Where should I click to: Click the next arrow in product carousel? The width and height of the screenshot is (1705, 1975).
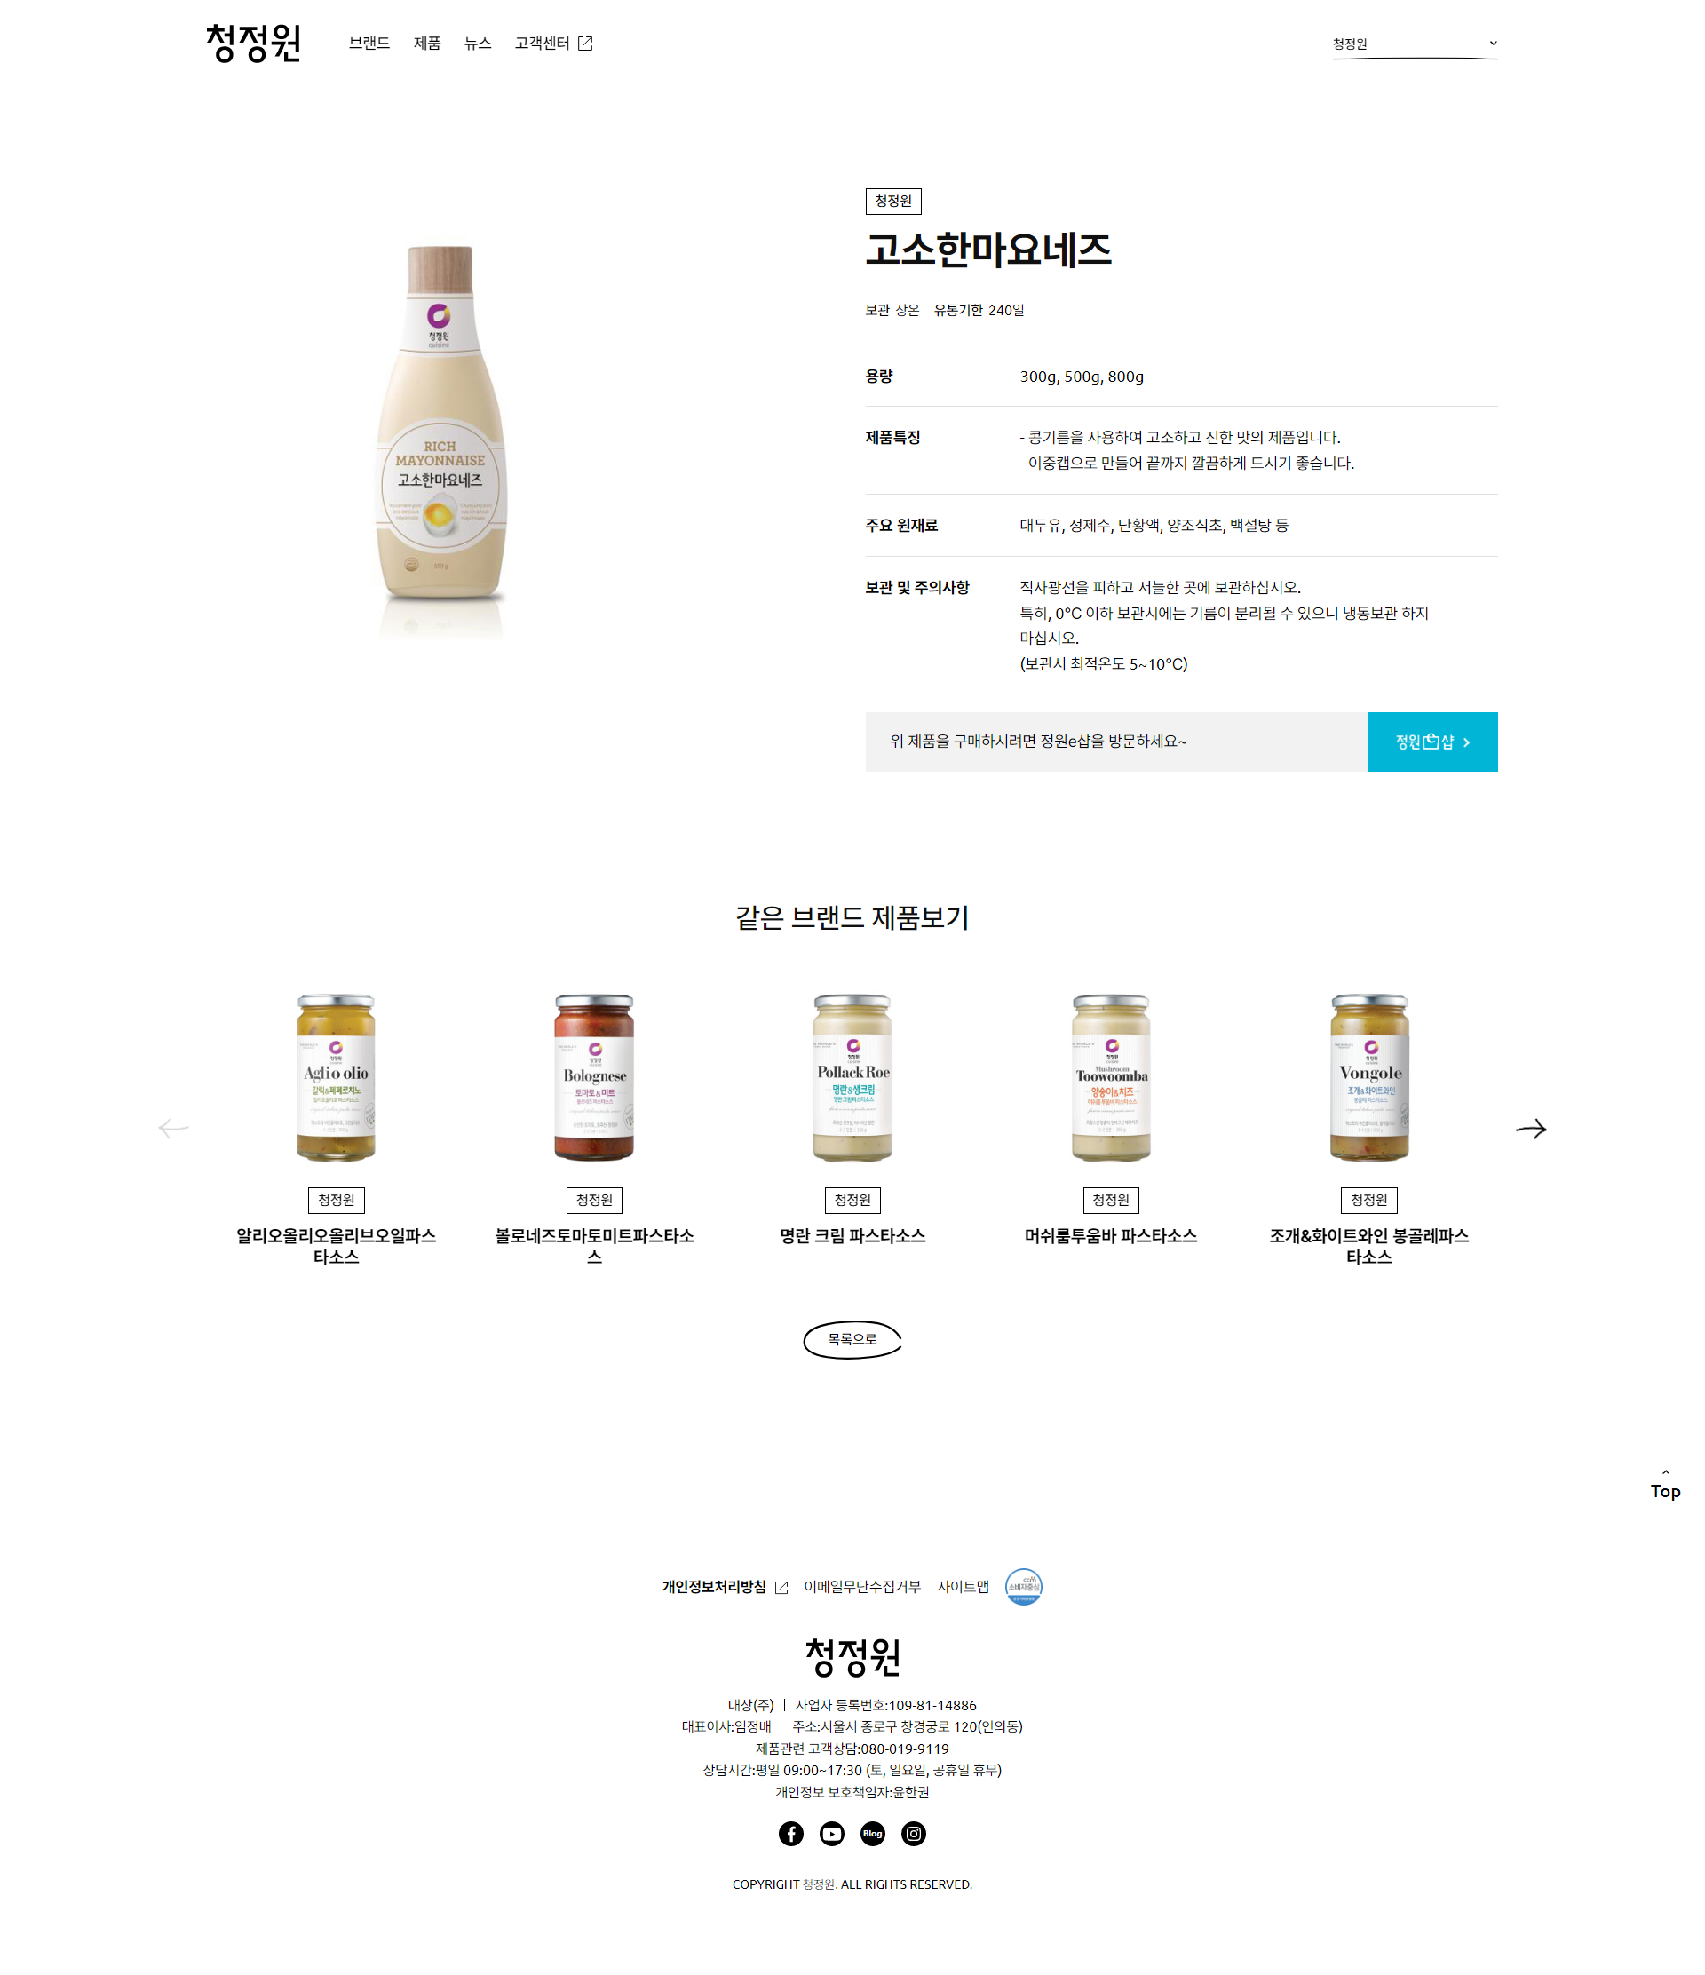point(1531,1129)
